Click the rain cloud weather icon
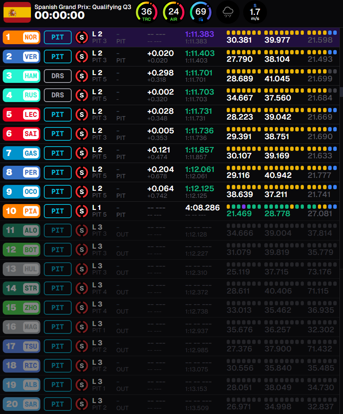Viewport: 343px width, 414px height. coord(228,12)
